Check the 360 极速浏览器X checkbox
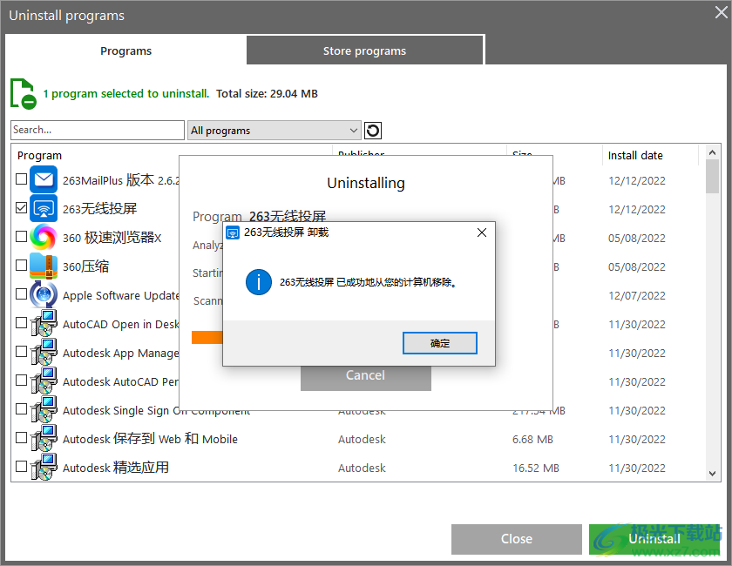The width and height of the screenshot is (732, 566). [x=21, y=237]
